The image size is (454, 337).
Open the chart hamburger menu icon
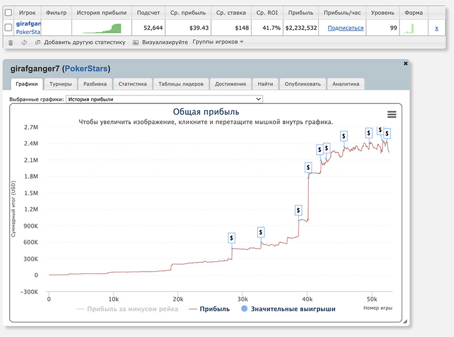point(392,114)
